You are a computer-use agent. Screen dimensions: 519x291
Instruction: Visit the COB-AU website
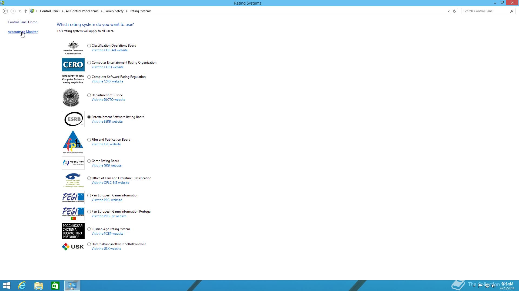(x=109, y=50)
